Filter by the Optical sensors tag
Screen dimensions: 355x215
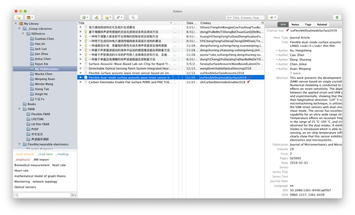click(25, 187)
